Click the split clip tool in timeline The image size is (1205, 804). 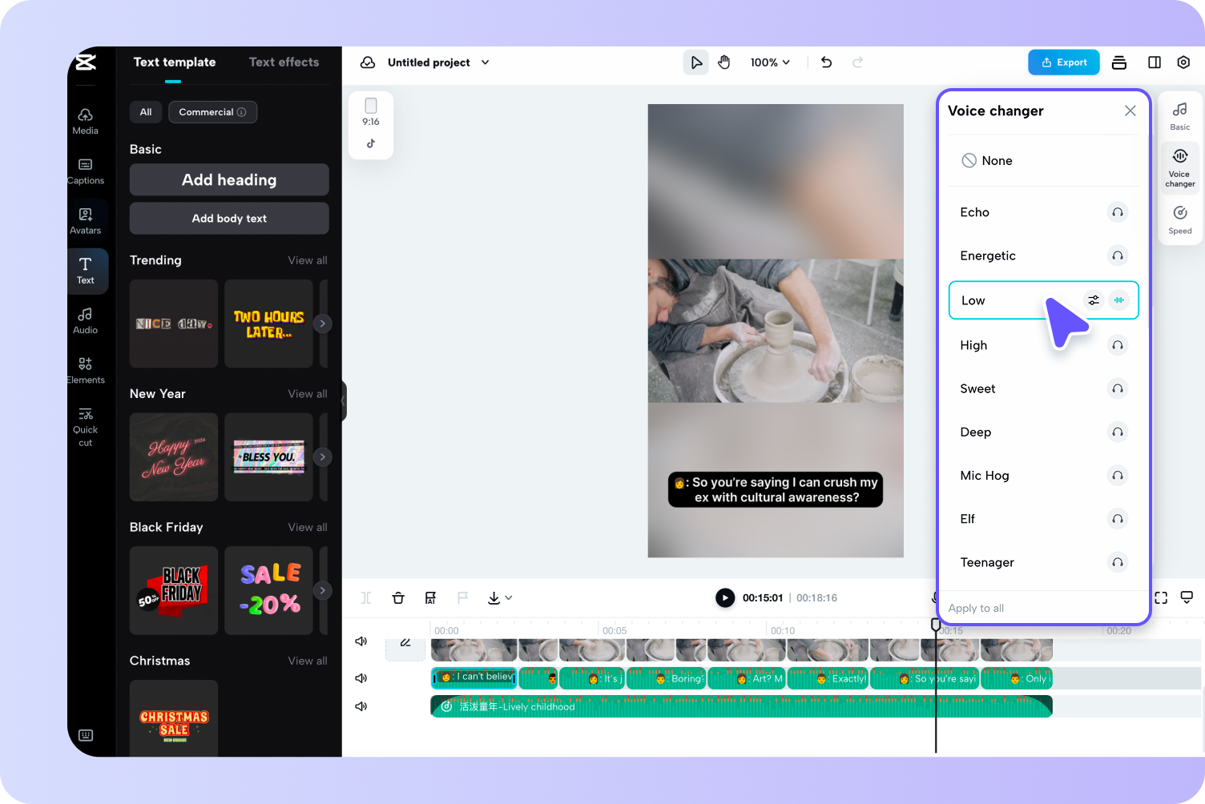click(366, 597)
